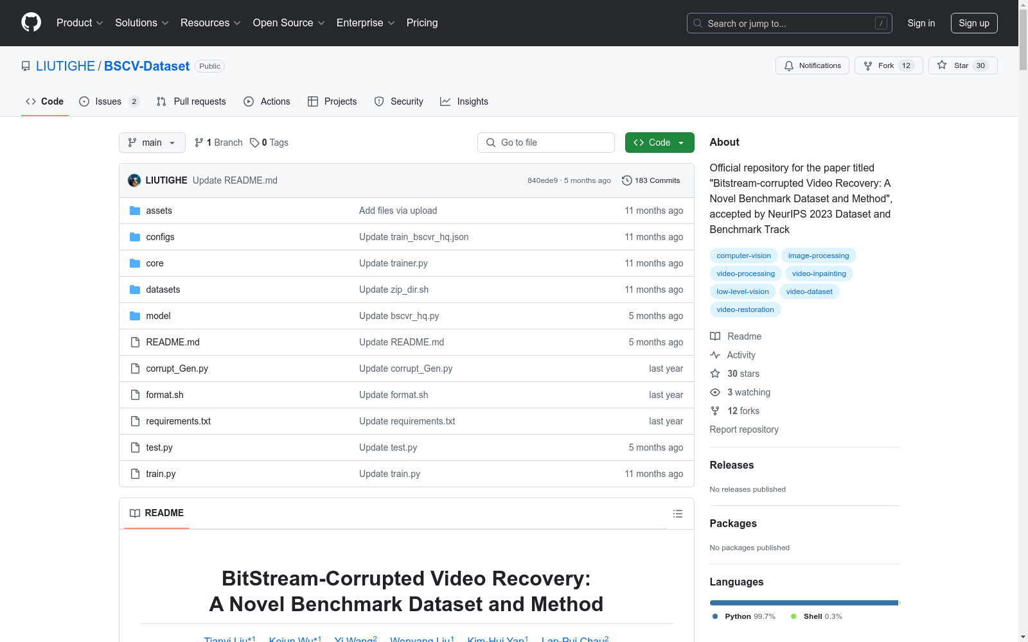Click the Report repository link
This screenshot has height=642, width=1028.
[744, 429]
